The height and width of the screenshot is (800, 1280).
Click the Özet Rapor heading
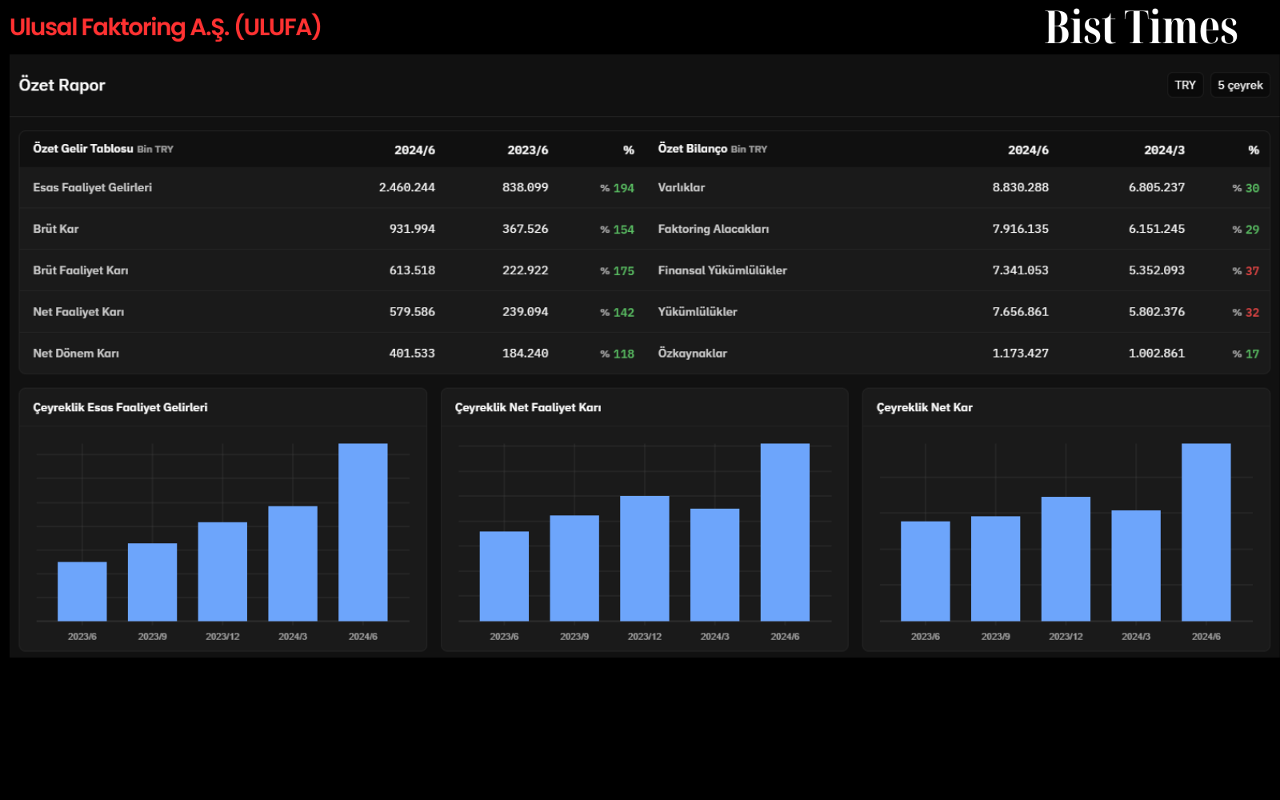62,85
